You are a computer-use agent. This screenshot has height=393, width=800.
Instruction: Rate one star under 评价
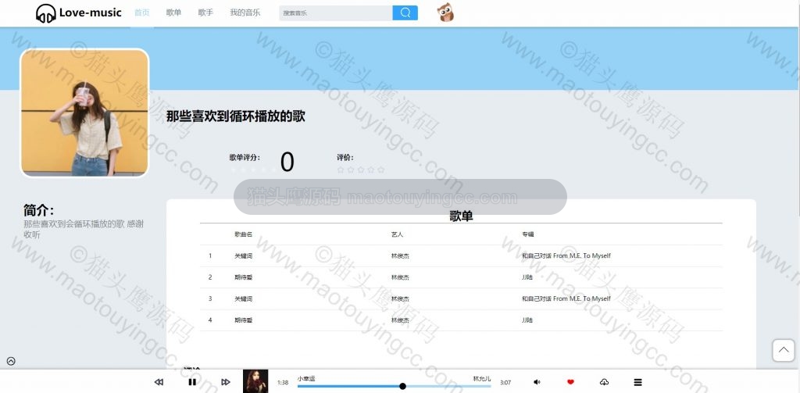(x=341, y=170)
